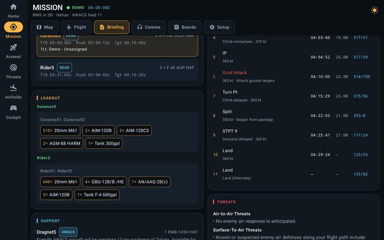Select the 640× 20mm M61 chip
The width and height of the screenshot is (384, 240).
coord(60,182)
